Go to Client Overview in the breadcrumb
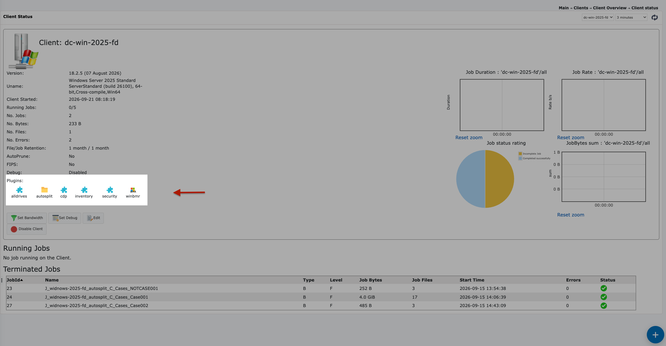The image size is (666, 346). (x=610, y=8)
